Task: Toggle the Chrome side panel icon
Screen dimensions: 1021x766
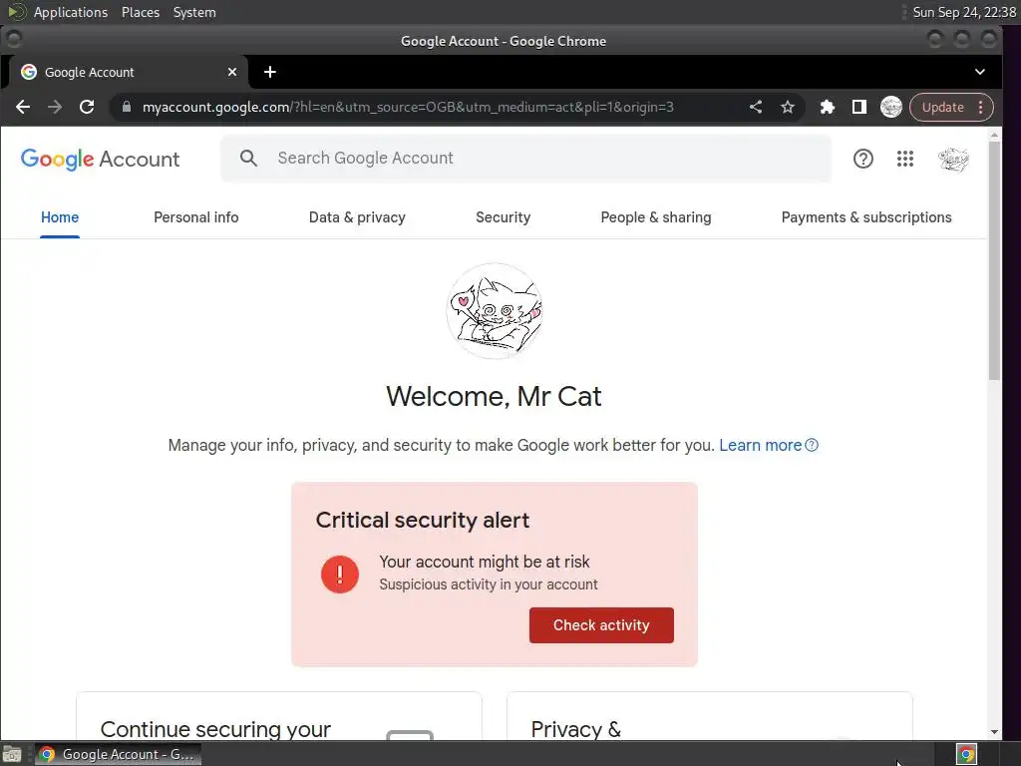Action: tap(858, 107)
